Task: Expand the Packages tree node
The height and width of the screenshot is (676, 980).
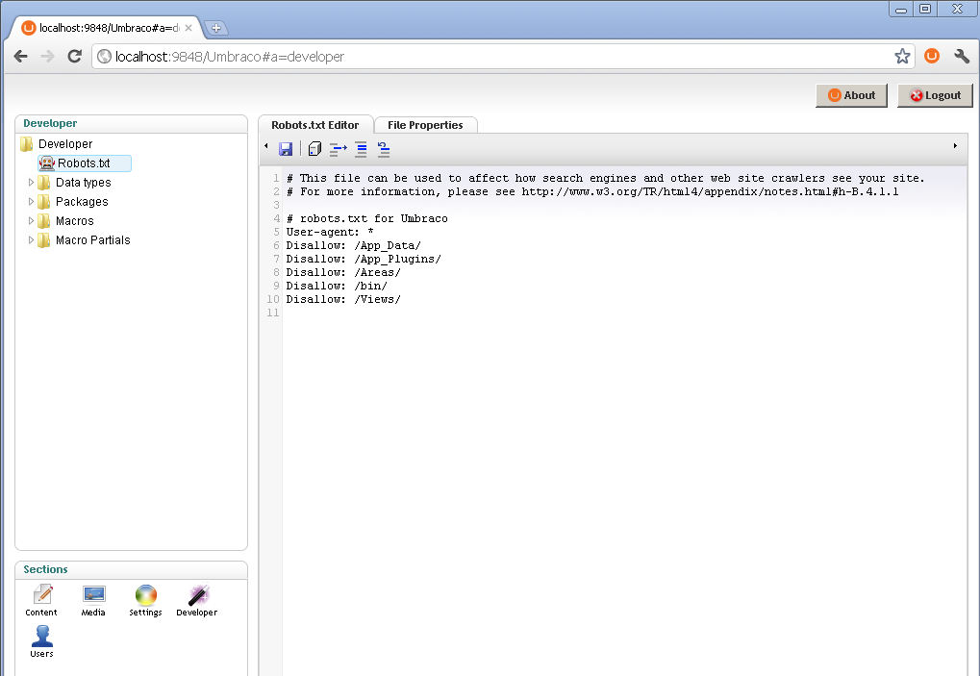Action: (31, 202)
